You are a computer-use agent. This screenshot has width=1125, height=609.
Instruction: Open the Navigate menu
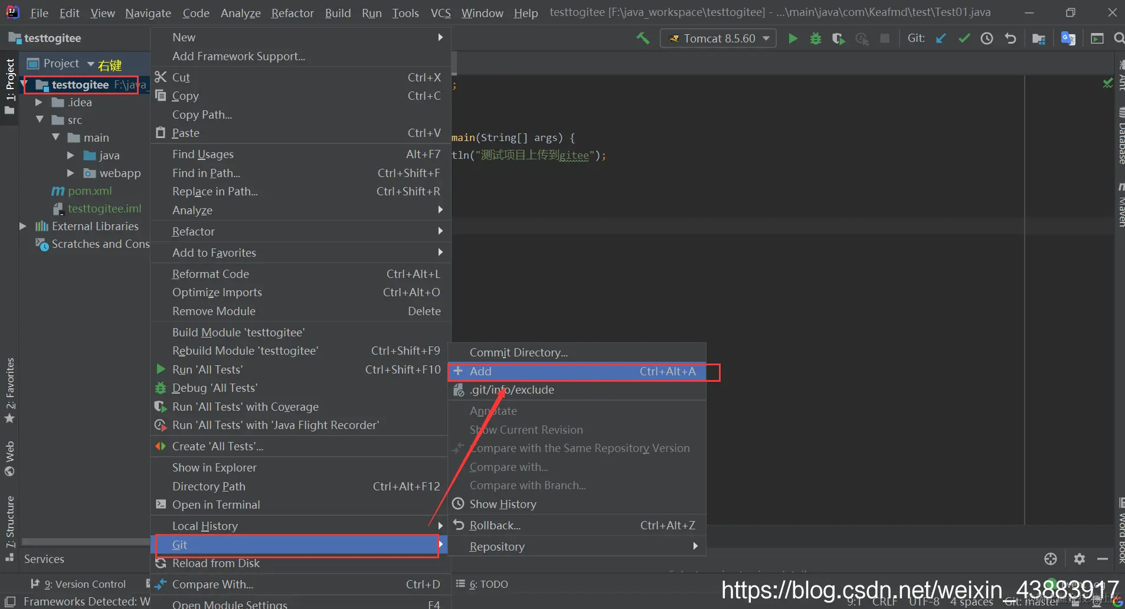pos(148,13)
